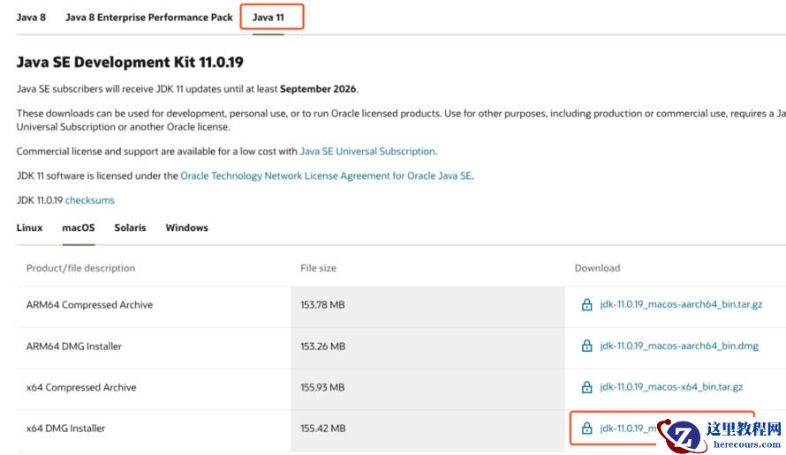Click the ARM64 Compressed Archive row description

pos(89,305)
